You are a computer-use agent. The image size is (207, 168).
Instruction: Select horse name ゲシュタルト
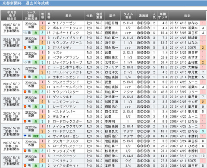tap(63, 97)
